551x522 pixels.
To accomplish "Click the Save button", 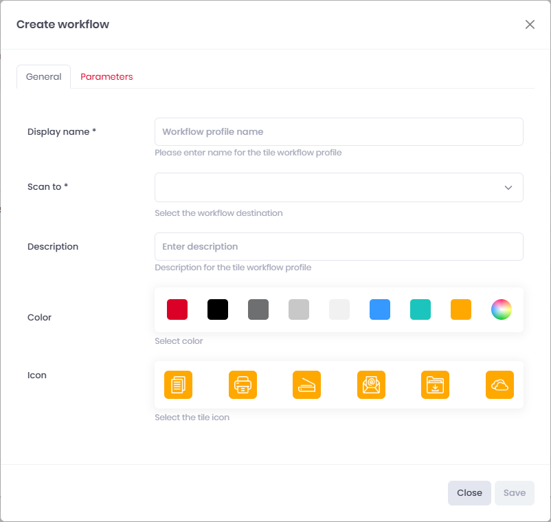I will coord(515,493).
